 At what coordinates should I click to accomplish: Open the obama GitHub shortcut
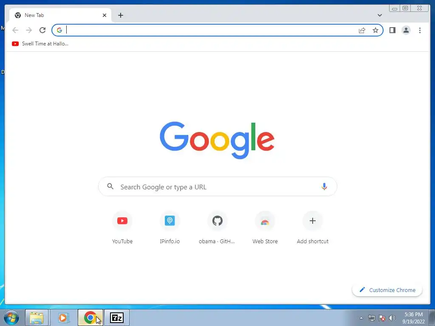[217, 228]
